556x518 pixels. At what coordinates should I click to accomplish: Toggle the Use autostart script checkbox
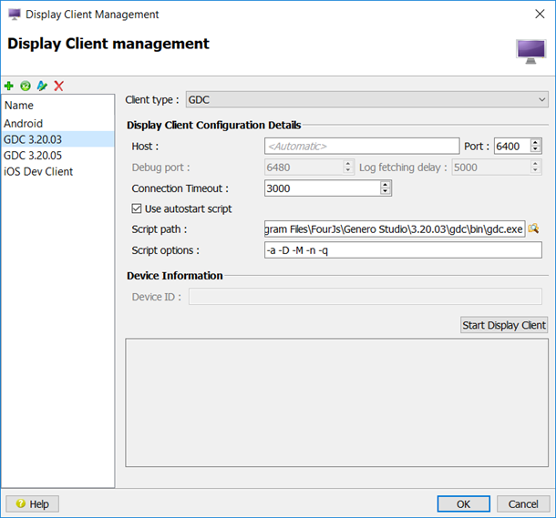coord(138,208)
